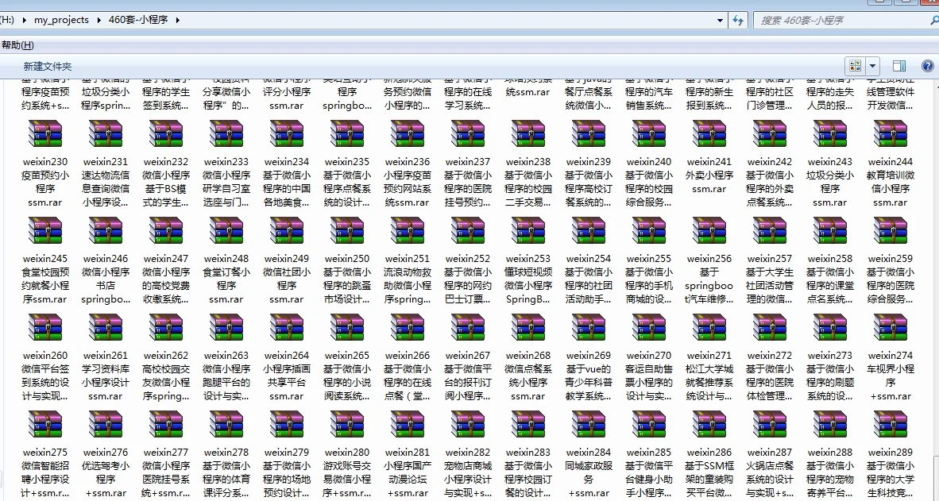Screen dimensions: 939x501
Task: Select the weixin274 rar archive icon
Action: point(891,327)
